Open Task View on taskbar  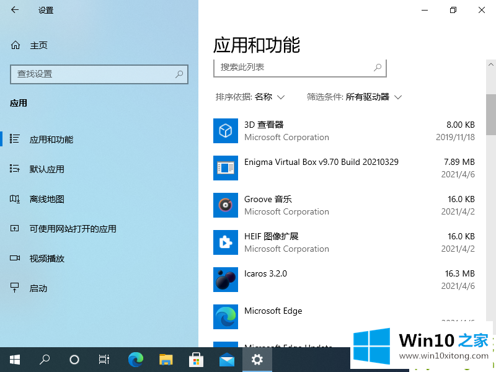pos(104,360)
